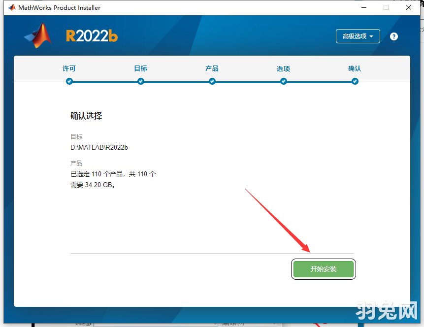Click the 目标 step label

(x=140, y=69)
